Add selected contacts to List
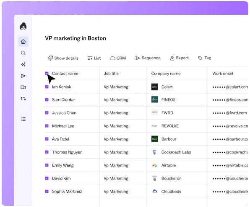250x207 pixels. pyautogui.click(x=94, y=58)
